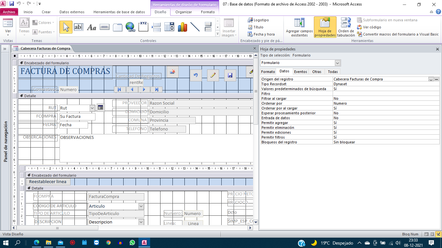Close the Hoja de propiedades pane
This screenshot has height=248, width=442.
coord(437,49)
